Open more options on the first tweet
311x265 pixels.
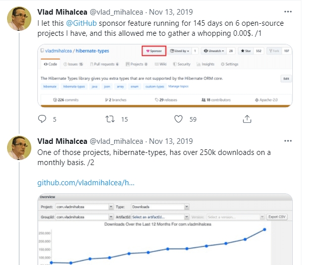point(288,12)
